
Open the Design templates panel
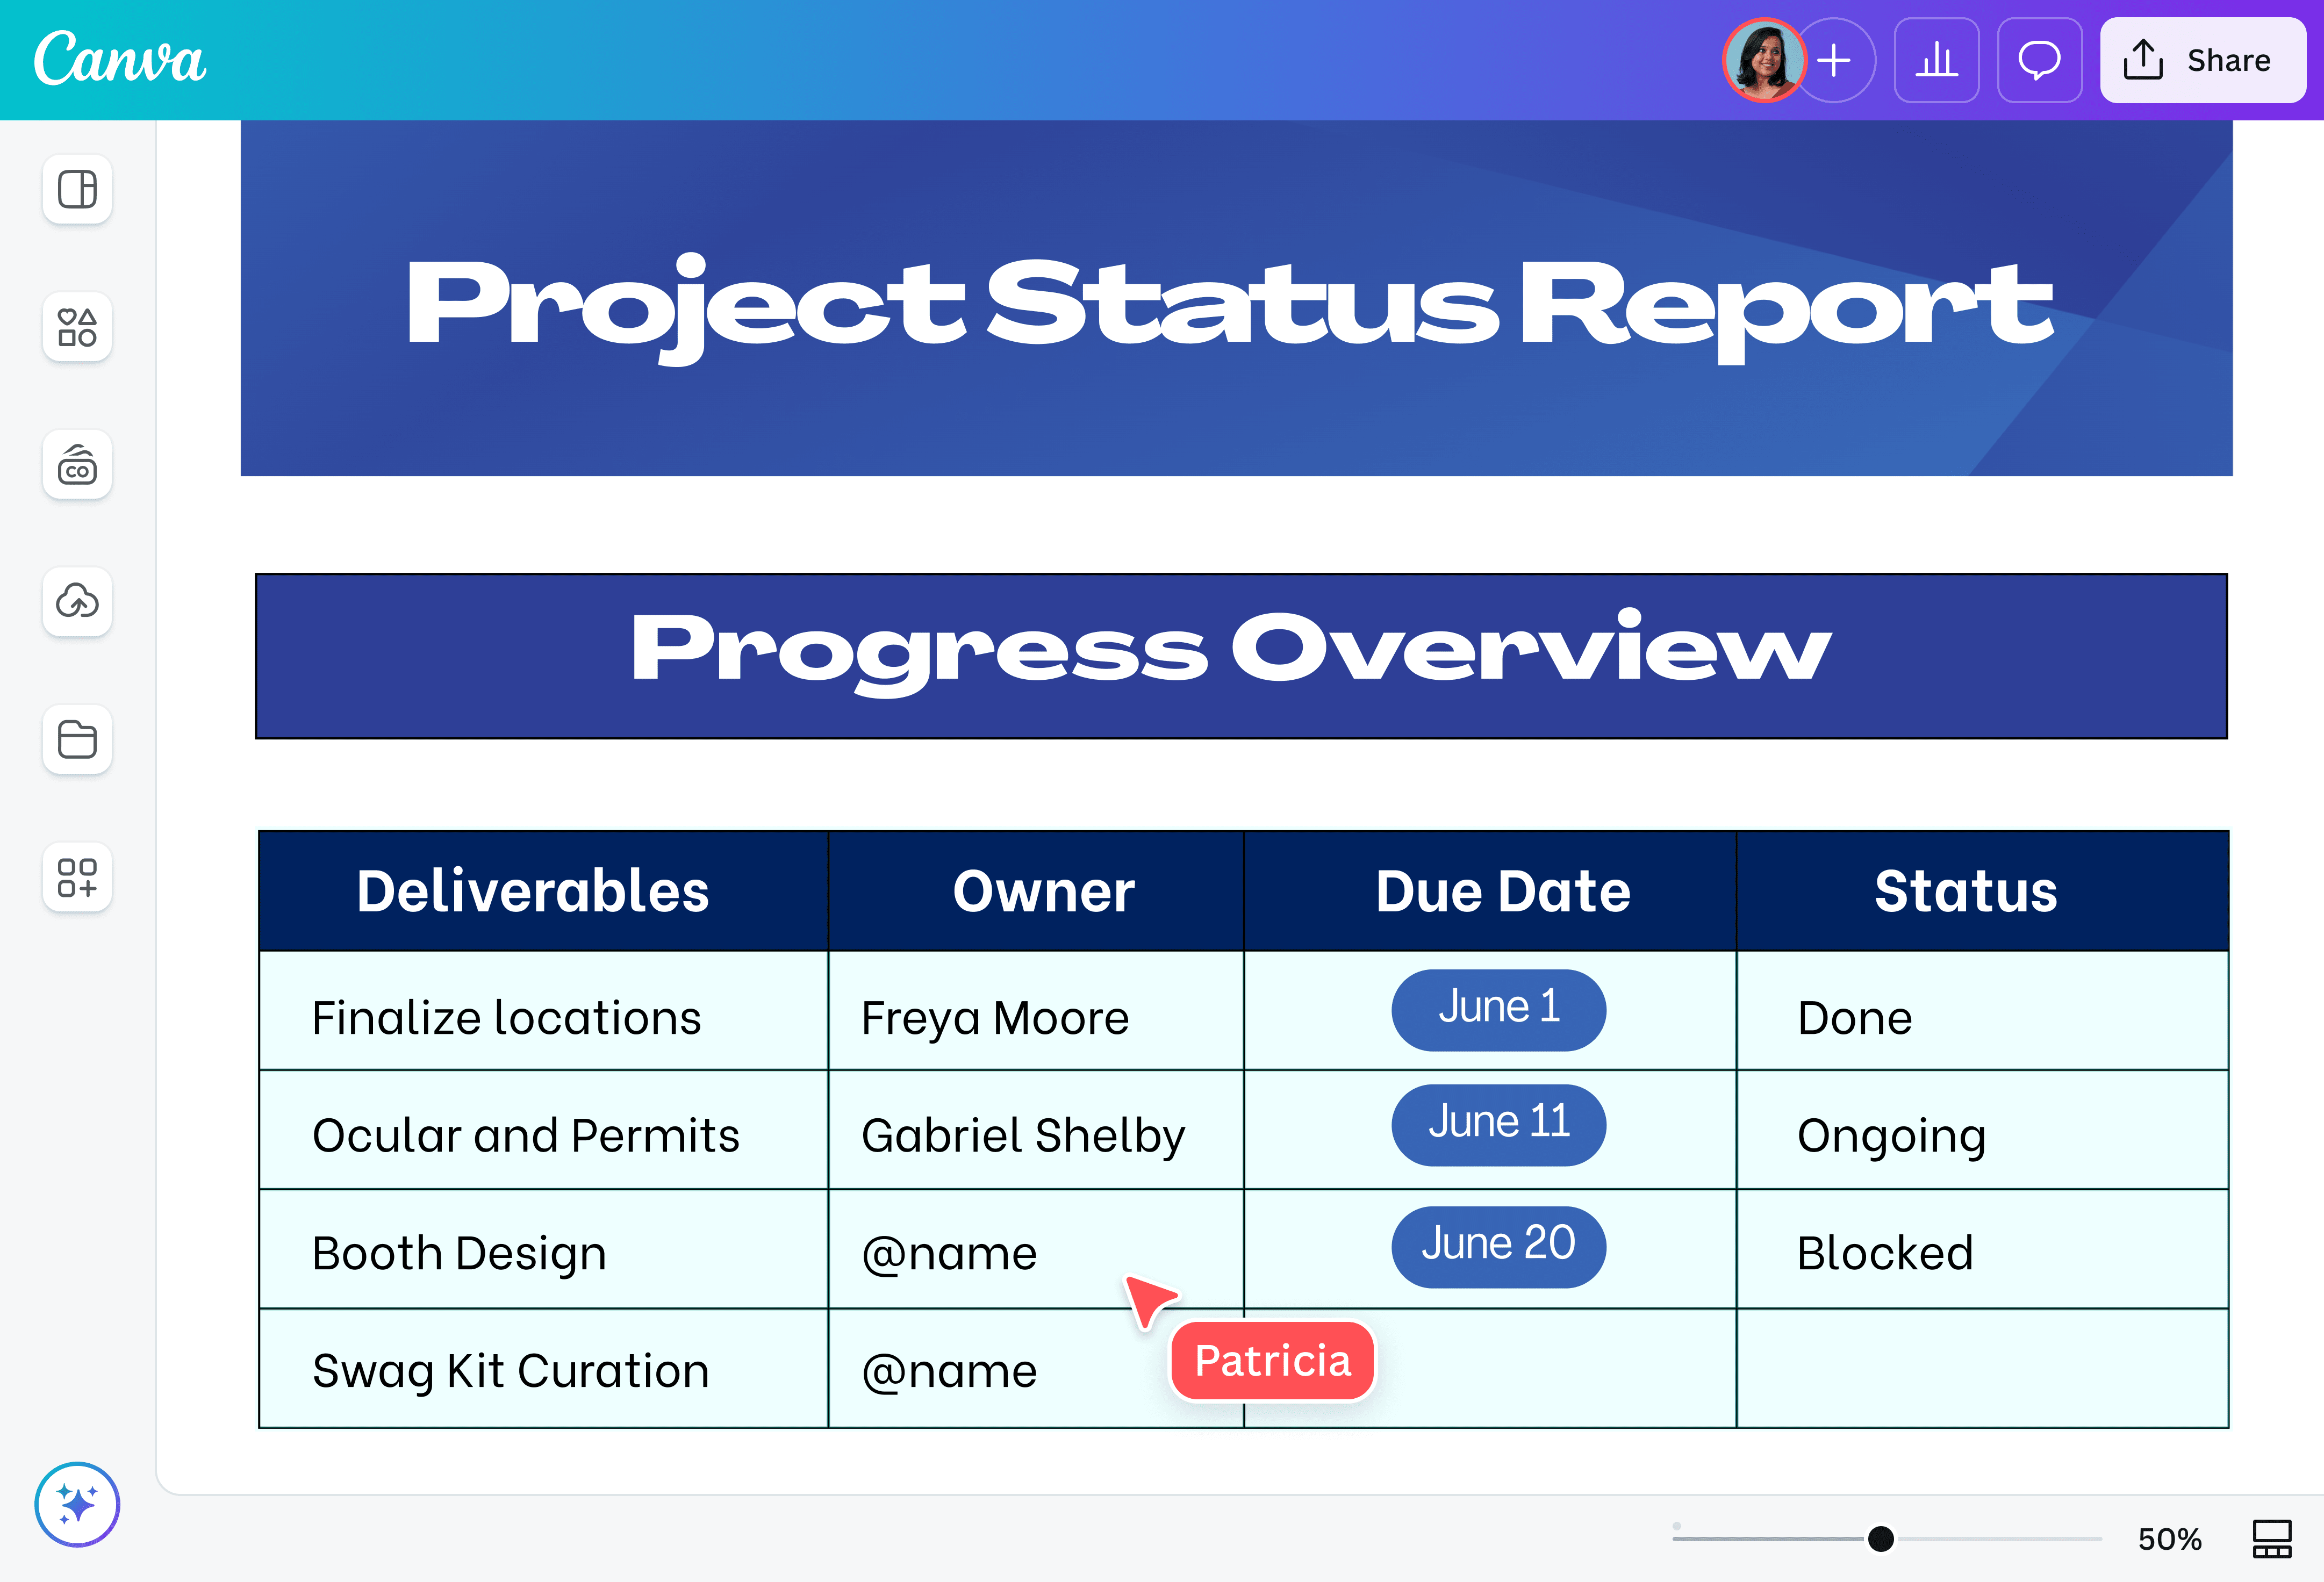coord(77,190)
